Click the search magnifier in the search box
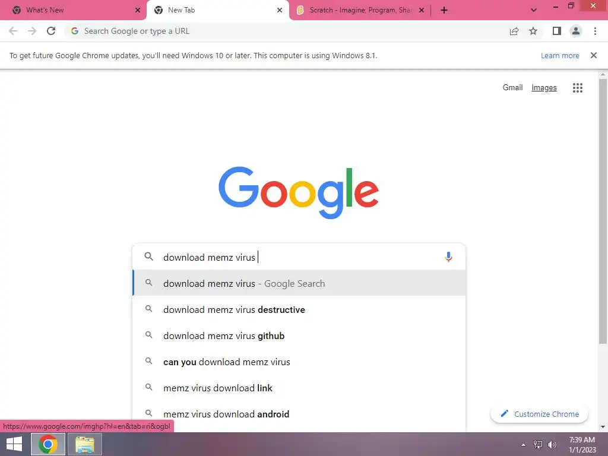The width and height of the screenshot is (608, 456). [149, 256]
